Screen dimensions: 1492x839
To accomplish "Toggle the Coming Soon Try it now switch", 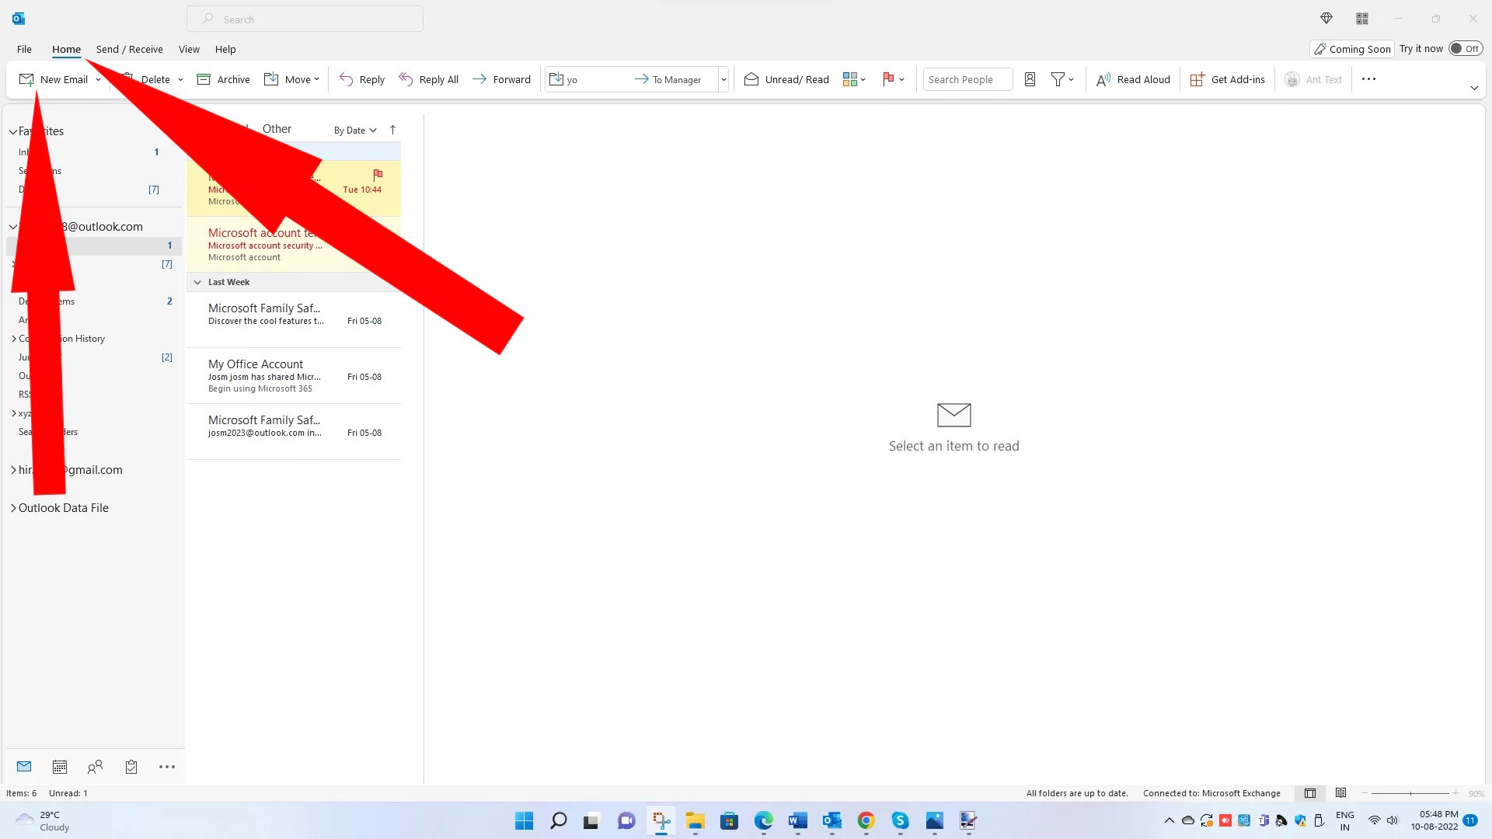I will (1466, 48).
